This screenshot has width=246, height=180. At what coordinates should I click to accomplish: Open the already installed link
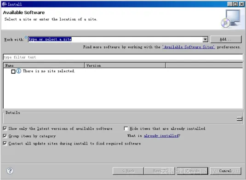click(x=161, y=135)
